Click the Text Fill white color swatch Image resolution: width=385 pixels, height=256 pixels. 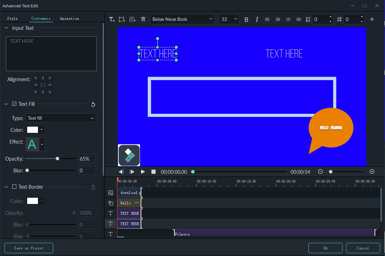[32, 130]
